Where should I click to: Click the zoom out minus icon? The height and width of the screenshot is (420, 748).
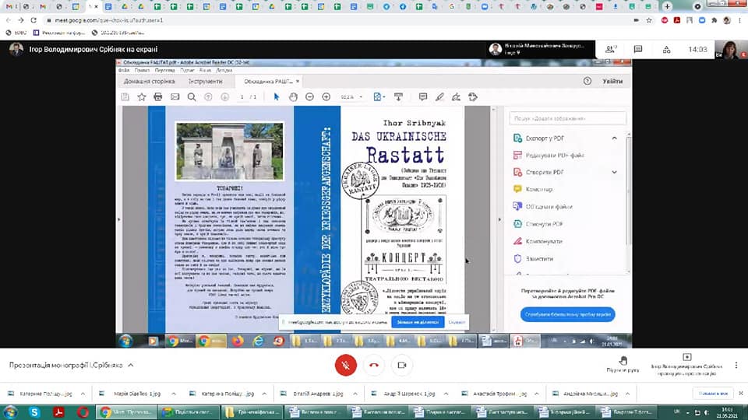coord(309,97)
